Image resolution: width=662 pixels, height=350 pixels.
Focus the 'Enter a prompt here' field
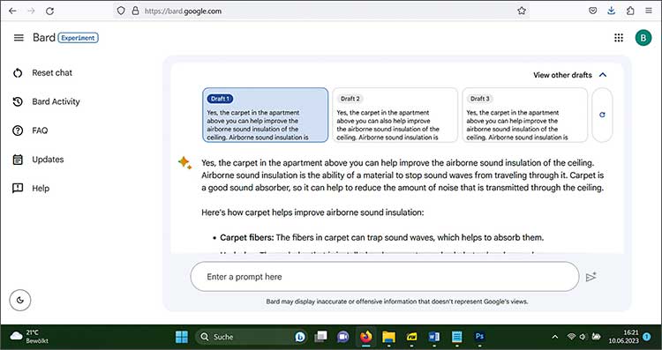[x=385, y=277]
